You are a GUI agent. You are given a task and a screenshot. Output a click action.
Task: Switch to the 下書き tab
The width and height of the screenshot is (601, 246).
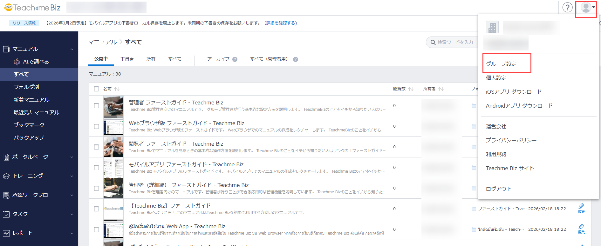click(x=127, y=59)
